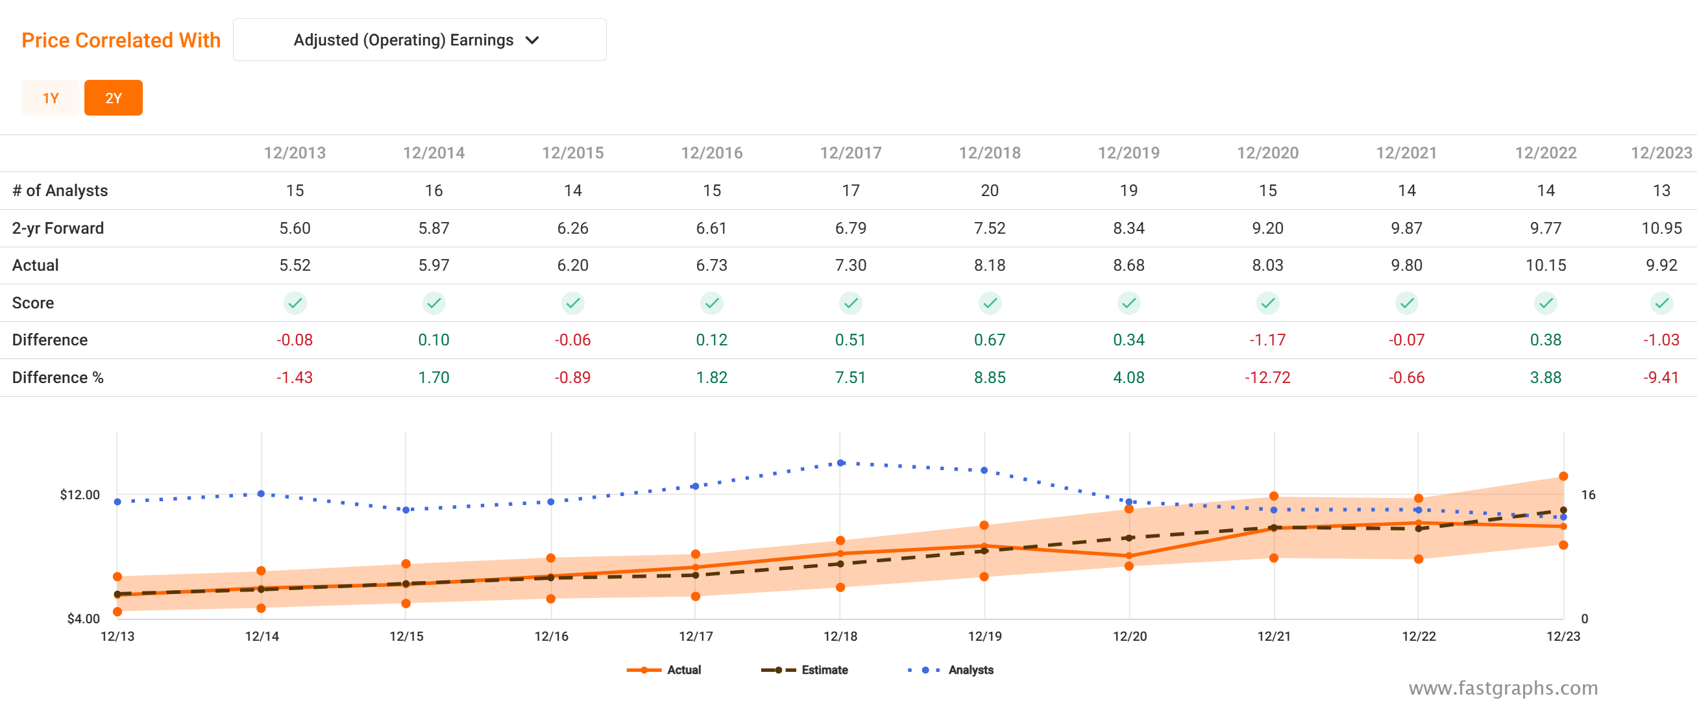Viewport: 1697px width, 707px height.
Task: Open the www.fastgraphs.com link
Action: (x=1503, y=688)
